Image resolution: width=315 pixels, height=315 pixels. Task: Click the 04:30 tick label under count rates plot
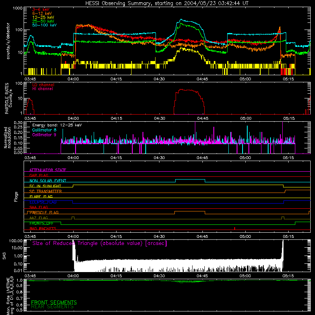(159, 79)
